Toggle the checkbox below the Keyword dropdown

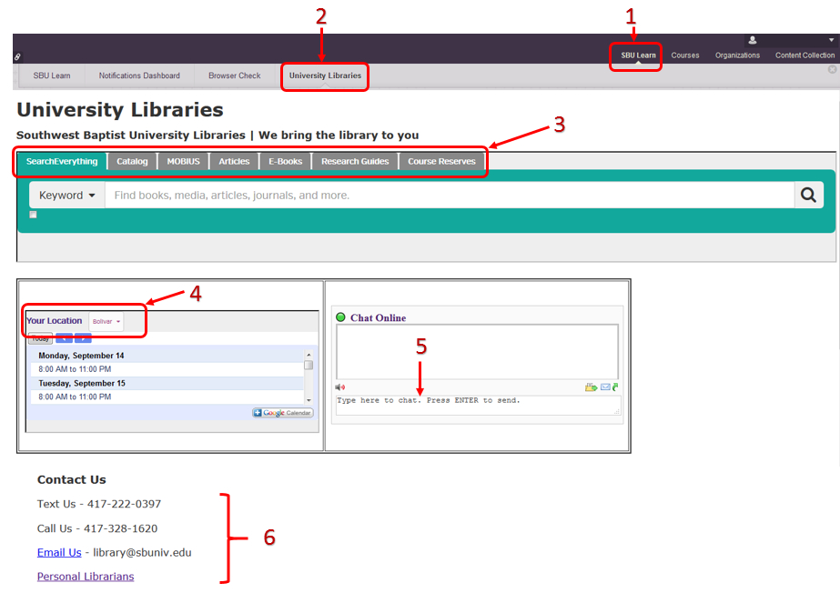[x=33, y=215]
